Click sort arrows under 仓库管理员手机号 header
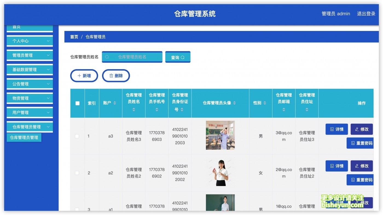383x215 pixels. [x=157, y=109]
